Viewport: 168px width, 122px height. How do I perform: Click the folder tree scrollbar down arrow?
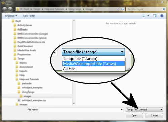74,104
